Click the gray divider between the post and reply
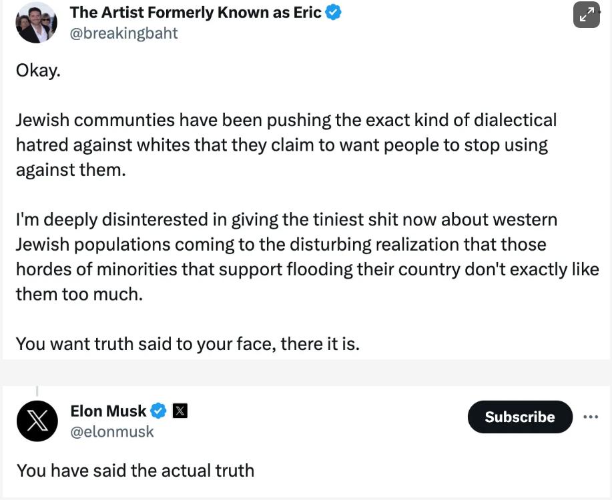 coord(306,373)
